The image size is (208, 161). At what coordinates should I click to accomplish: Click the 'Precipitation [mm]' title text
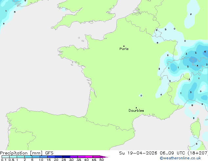click(21, 153)
